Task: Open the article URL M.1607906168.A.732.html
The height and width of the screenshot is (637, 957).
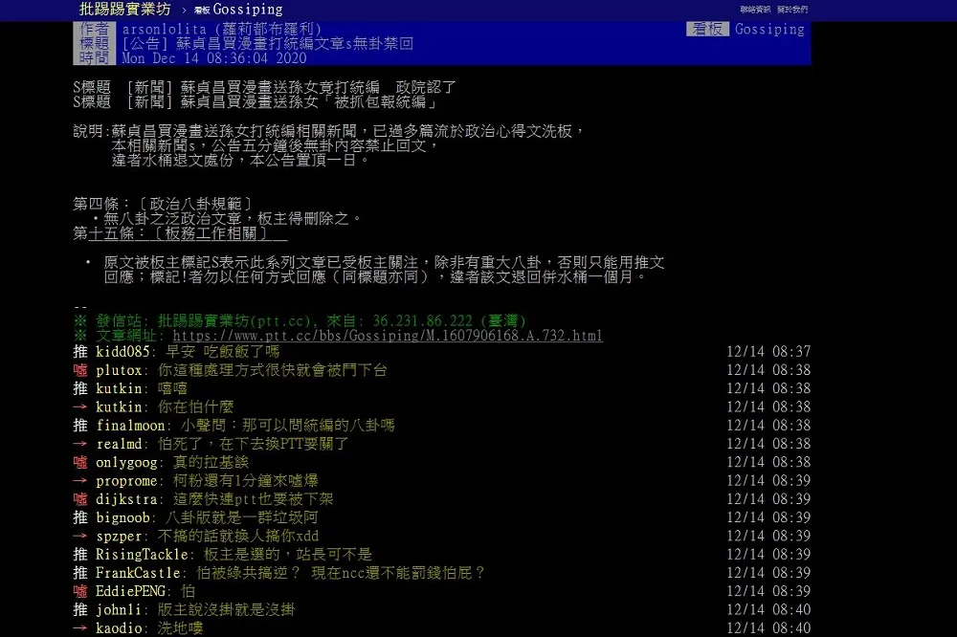Action: [x=388, y=336]
